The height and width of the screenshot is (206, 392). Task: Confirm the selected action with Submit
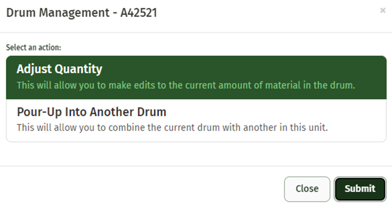tap(360, 189)
